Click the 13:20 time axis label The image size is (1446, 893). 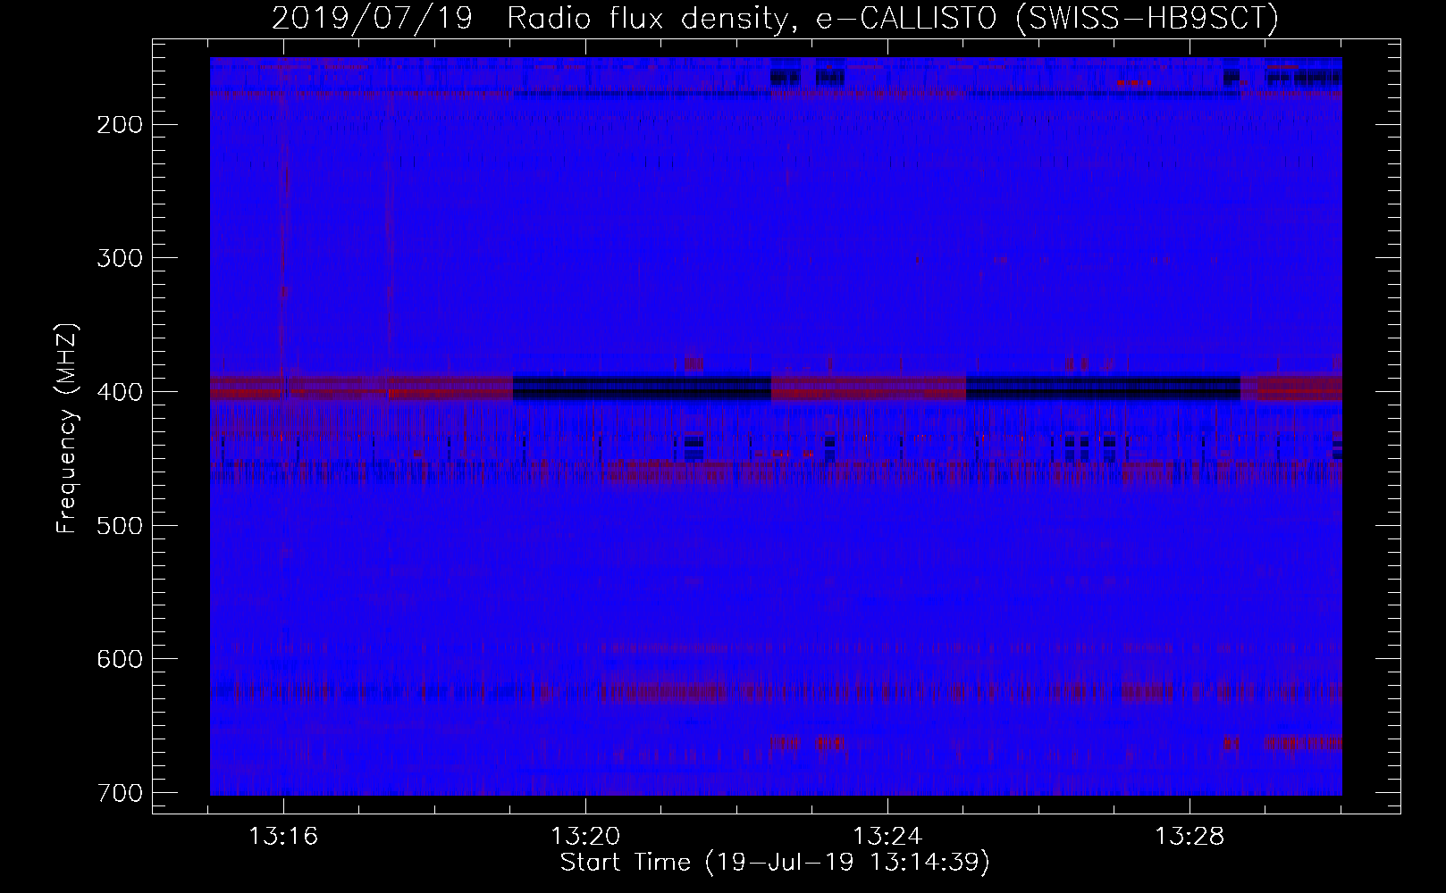coord(585,837)
